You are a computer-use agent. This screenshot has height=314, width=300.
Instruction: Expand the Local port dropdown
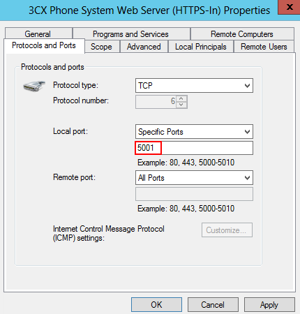tap(194, 132)
